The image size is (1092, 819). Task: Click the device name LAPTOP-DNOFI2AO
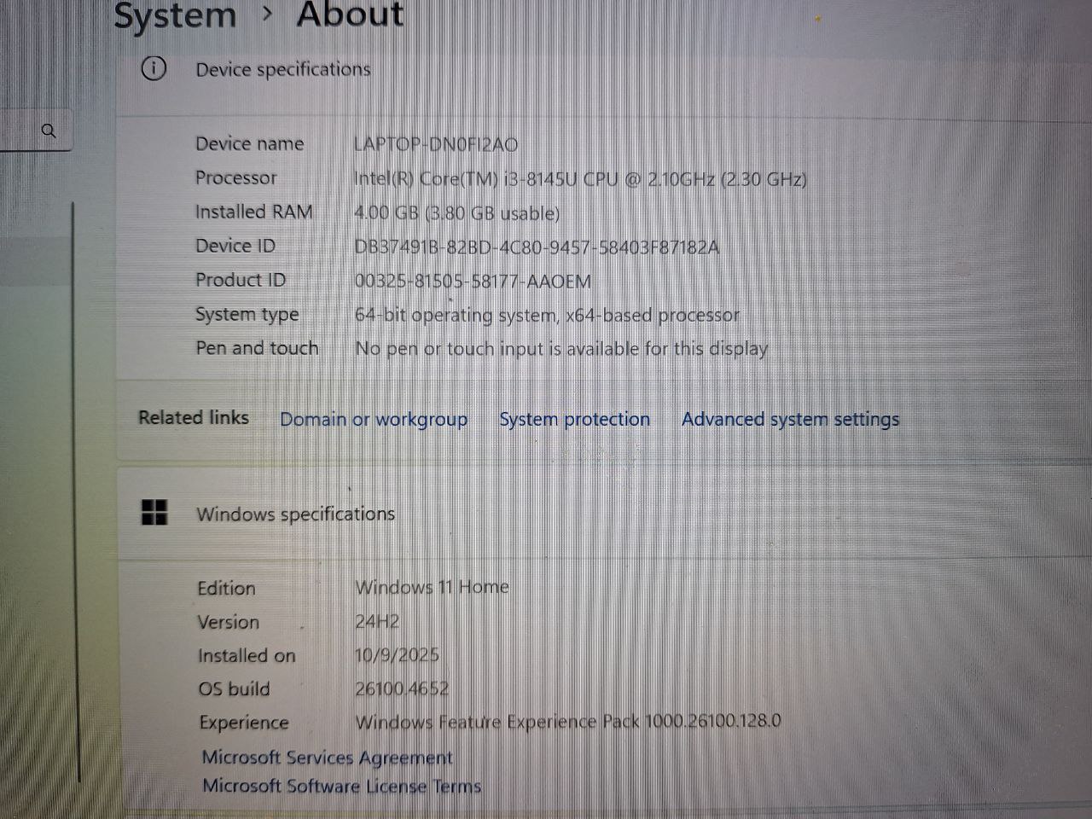click(x=435, y=144)
